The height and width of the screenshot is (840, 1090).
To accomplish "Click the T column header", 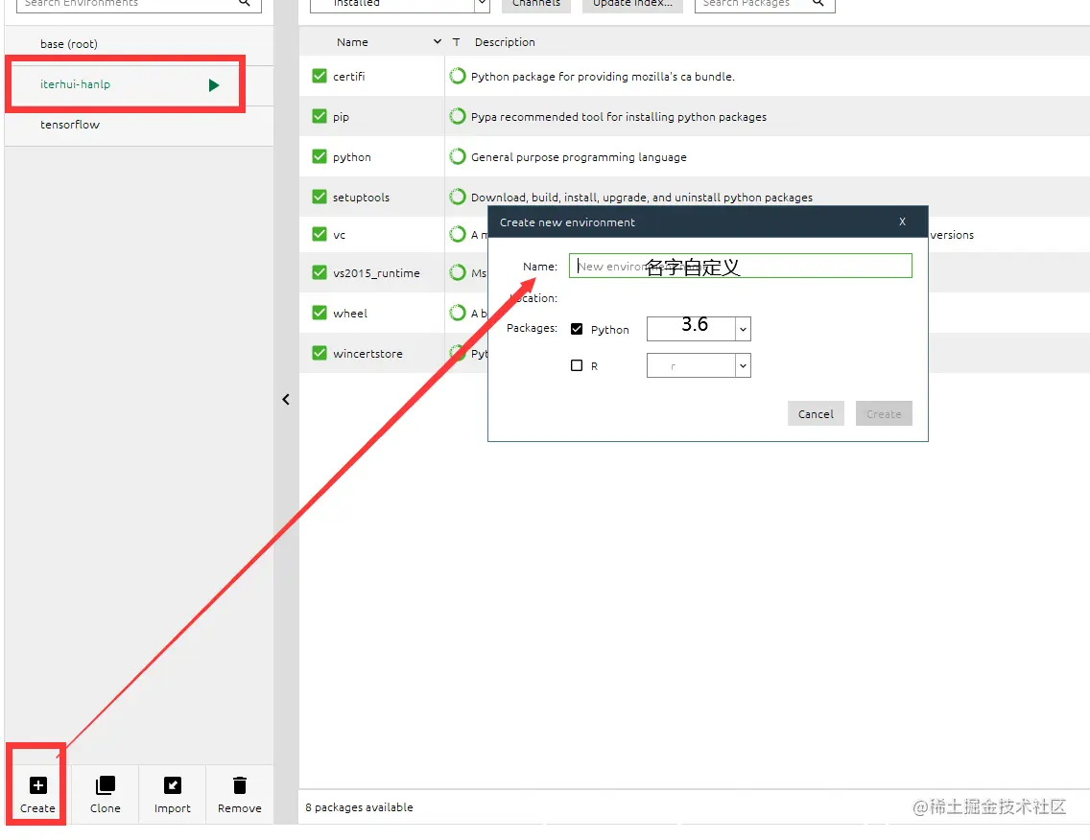I will click(x=456, y=42).
